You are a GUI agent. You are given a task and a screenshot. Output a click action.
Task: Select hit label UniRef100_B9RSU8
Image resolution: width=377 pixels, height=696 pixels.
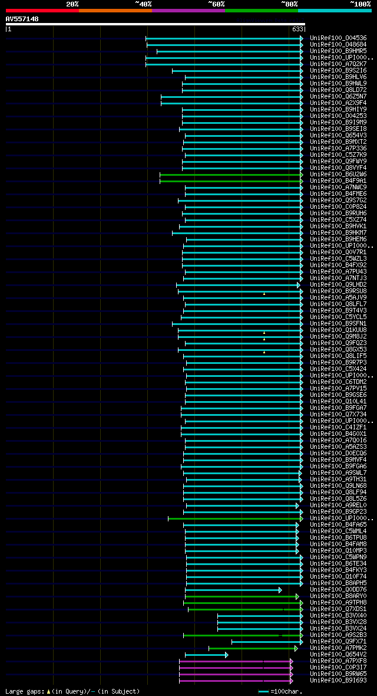click(338, 291)
